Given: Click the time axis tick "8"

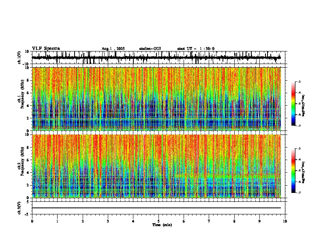Looking at the screenshot, I should pos(234,221).
